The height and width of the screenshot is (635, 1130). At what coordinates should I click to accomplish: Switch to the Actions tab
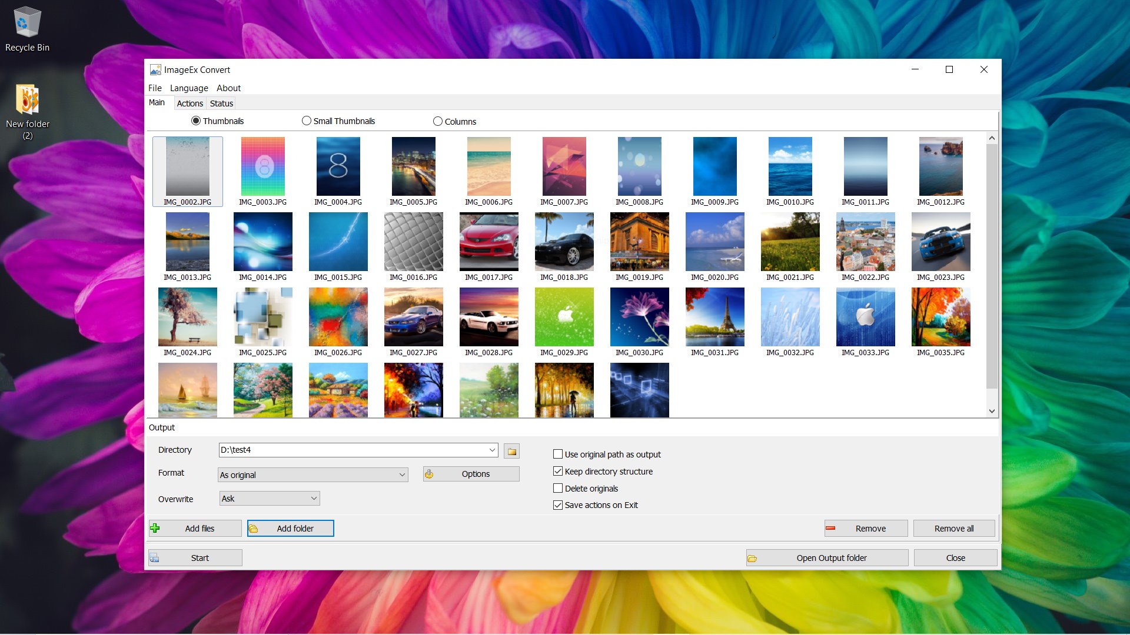[190, 103]
